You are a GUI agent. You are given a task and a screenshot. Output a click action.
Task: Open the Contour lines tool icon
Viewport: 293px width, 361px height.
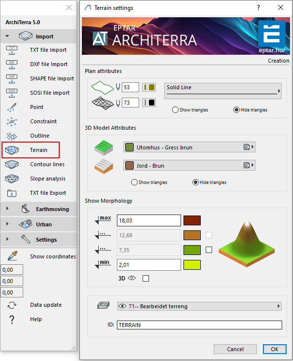(12, 164)
